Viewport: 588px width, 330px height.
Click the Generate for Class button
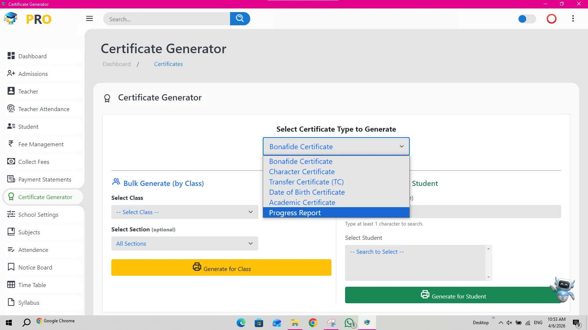[x=221, y=268]
